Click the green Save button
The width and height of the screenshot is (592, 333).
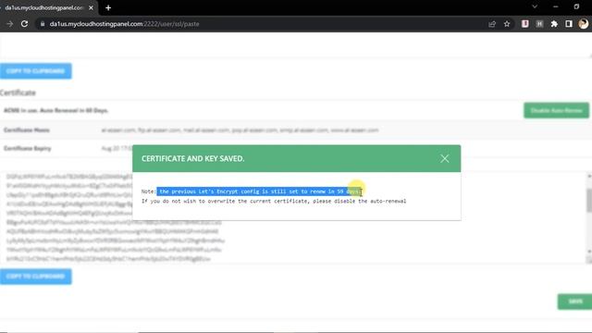coord(575,302)
